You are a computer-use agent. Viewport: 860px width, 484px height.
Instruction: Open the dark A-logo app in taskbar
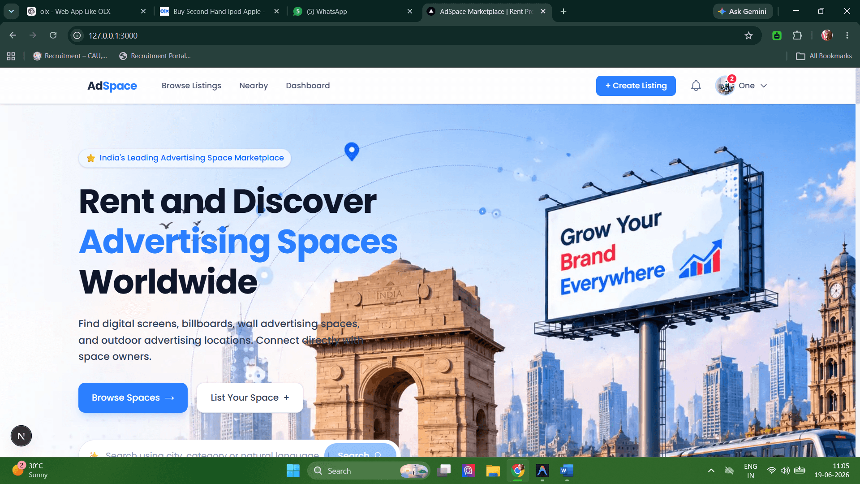coord(542,471)
